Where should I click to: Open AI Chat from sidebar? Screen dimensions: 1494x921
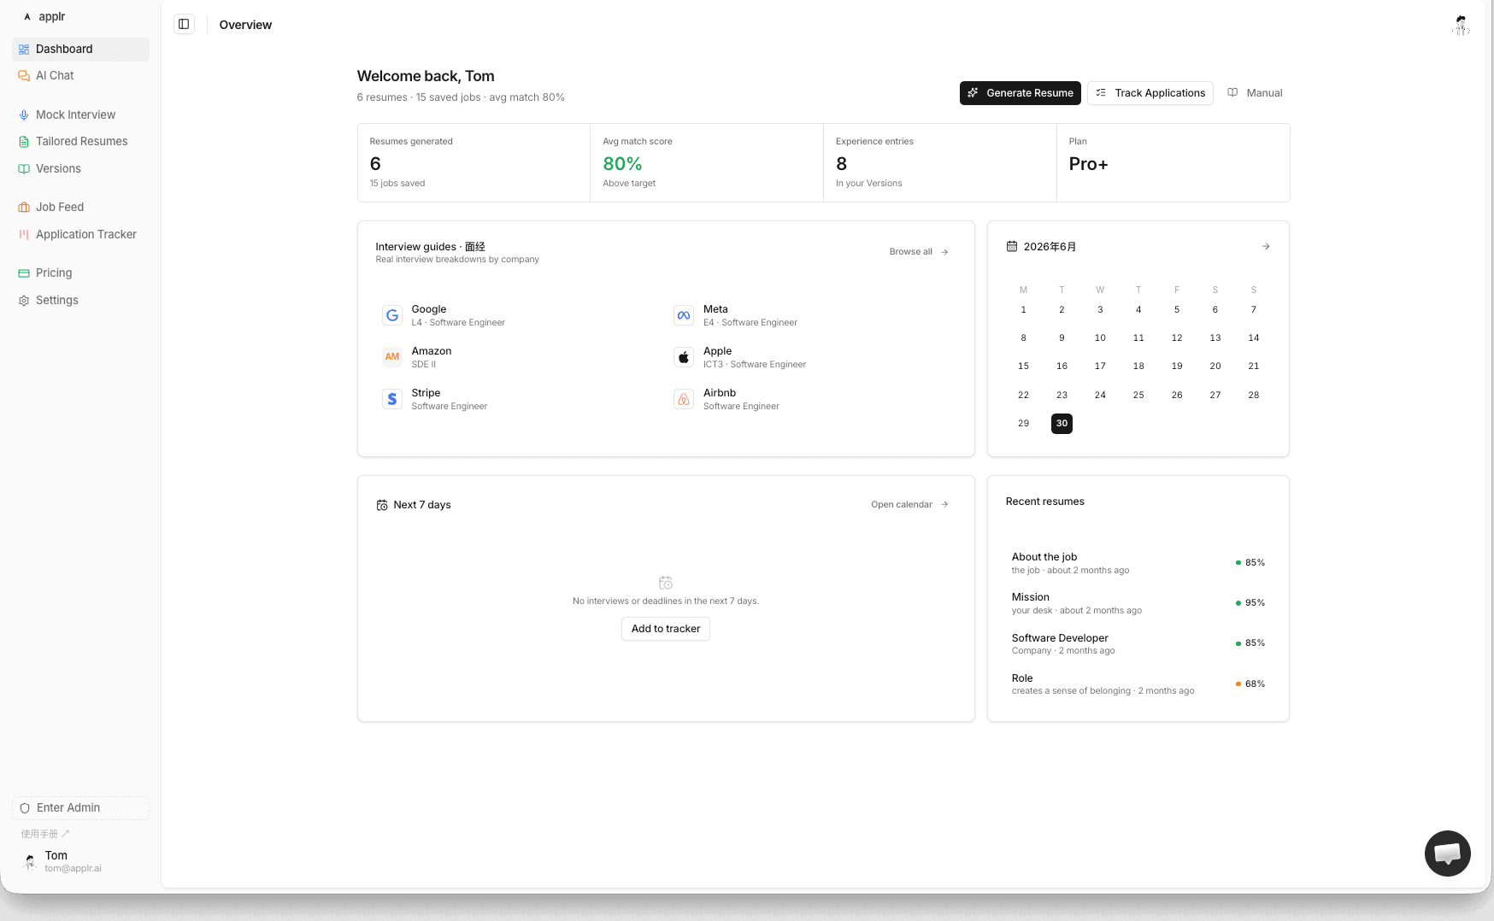pos(80,76)
